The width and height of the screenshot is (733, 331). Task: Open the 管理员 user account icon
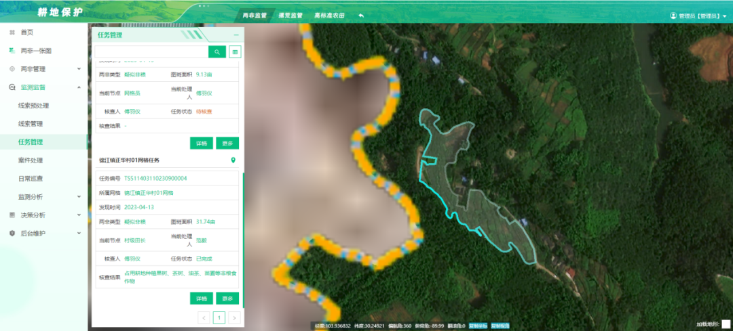673,15
